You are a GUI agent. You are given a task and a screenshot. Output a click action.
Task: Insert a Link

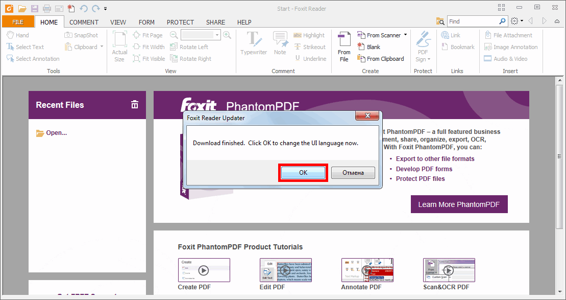(451, 35)
